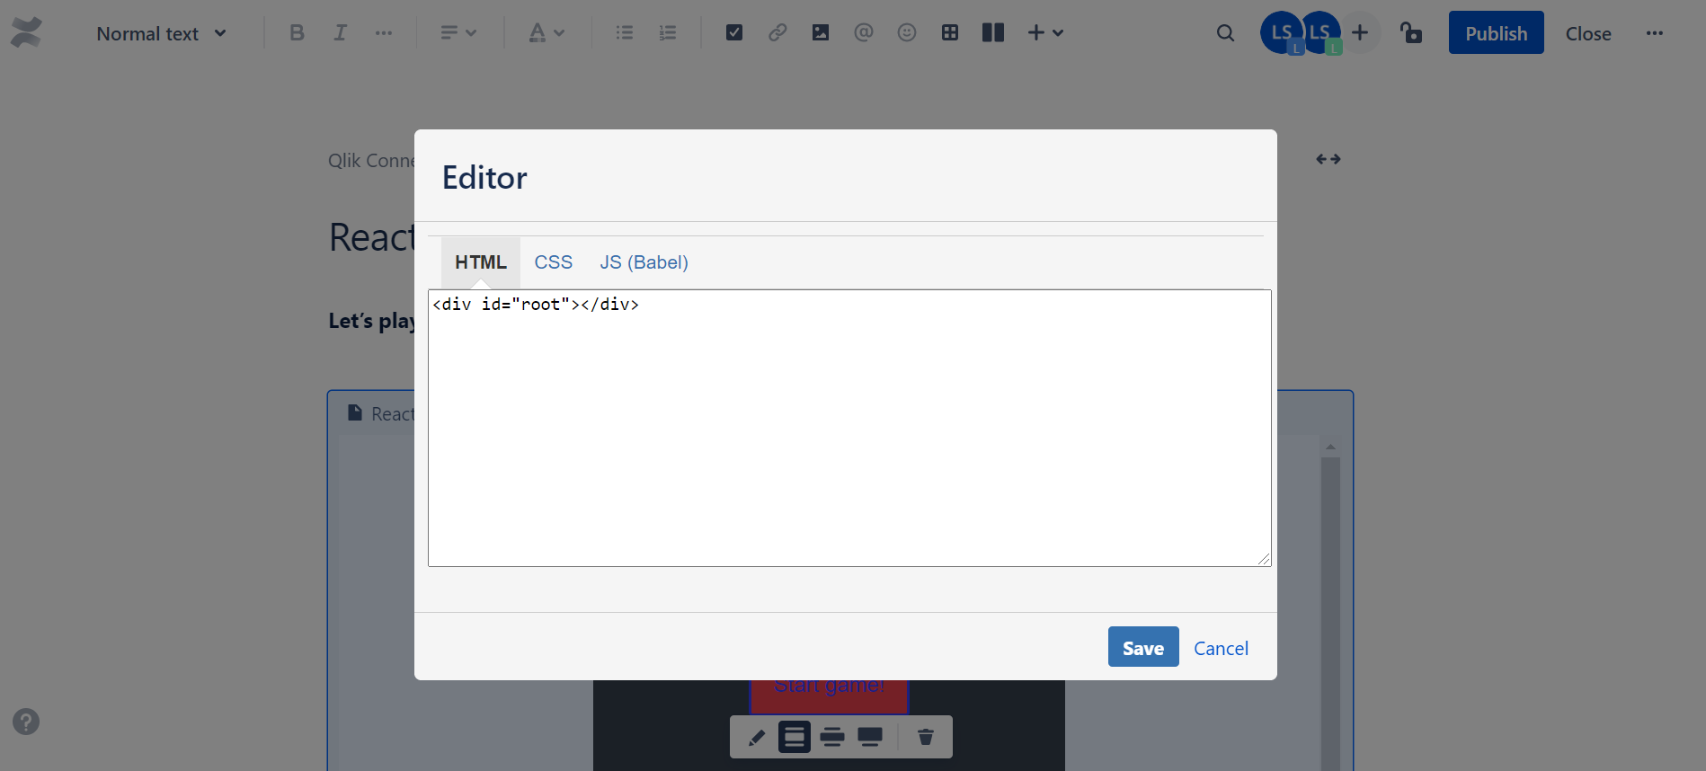Image resolution: width=1706 pixels, height=771 pixels.
Task: Switch to the CSS tab
Action: coord(554,262)
